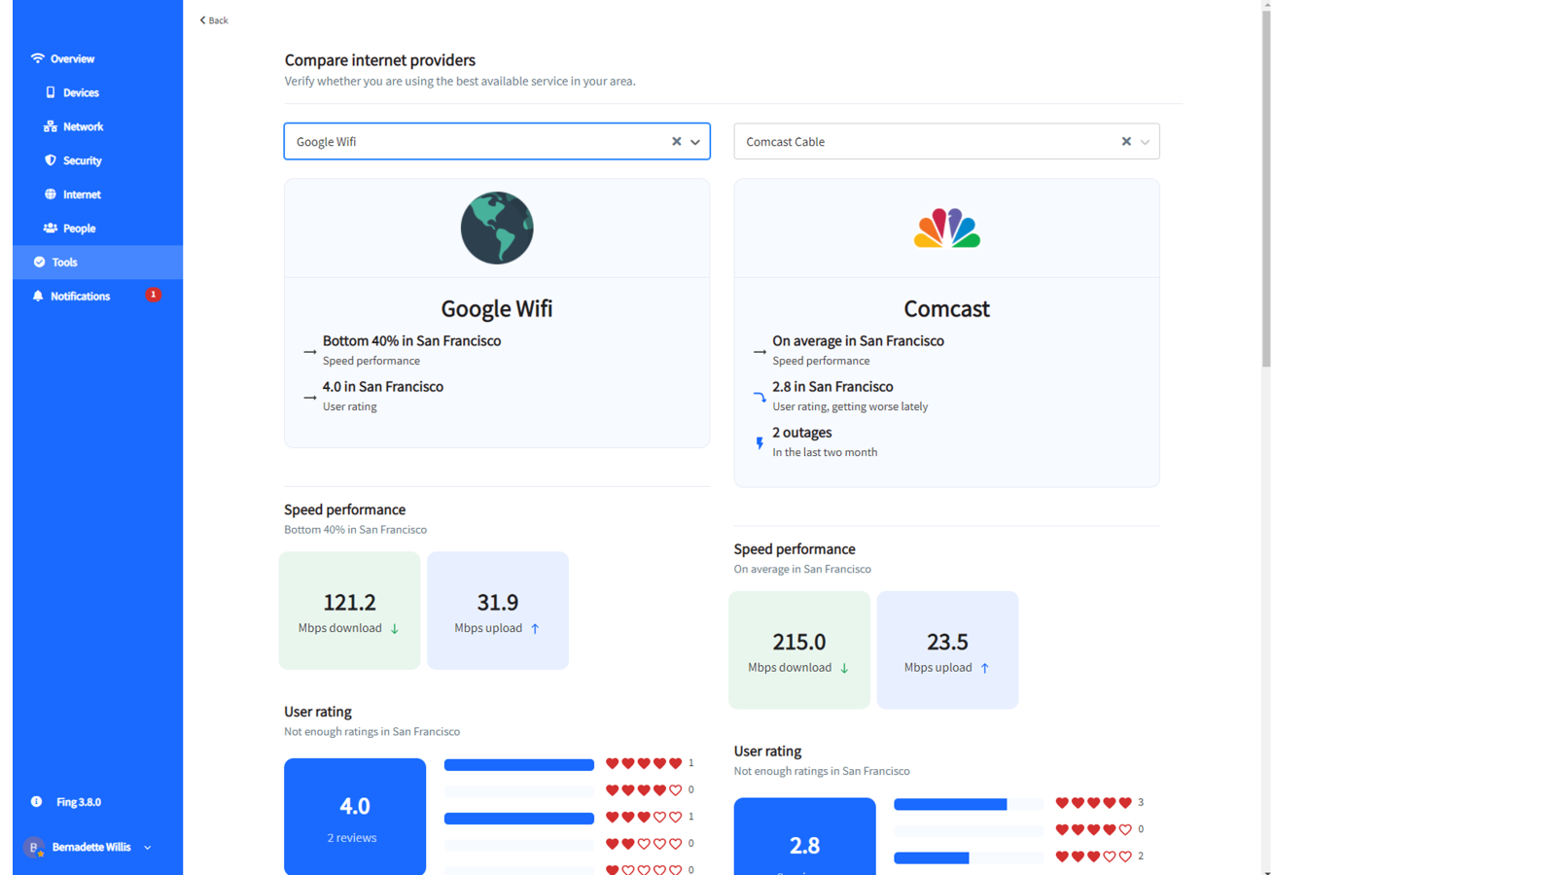Click the Google Wifi globe logo
The height and width of the screenshot is (875, 1556).
coord(497,228)
